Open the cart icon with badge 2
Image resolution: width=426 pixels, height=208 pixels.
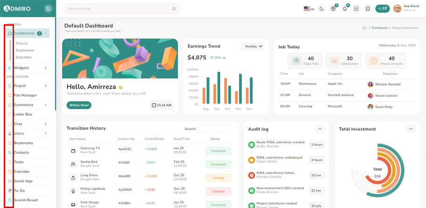click(333, 8)
